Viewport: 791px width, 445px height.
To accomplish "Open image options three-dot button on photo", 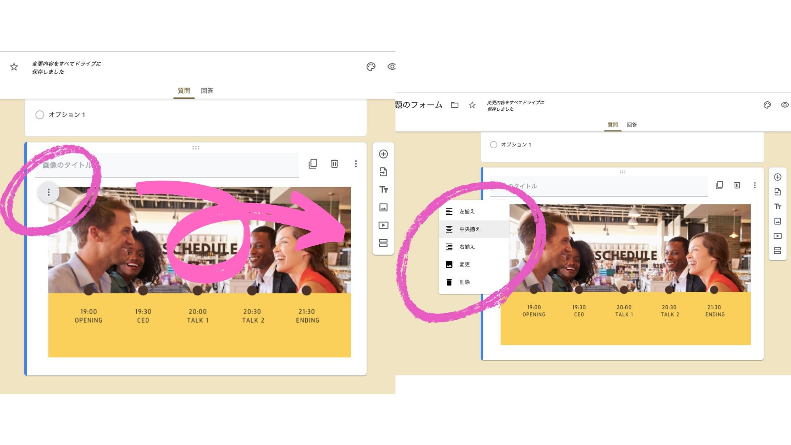I will click(49, 192).
